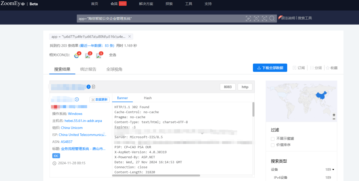359x181 pixels.
Task: Open the 首页 menu item
Action: tap(94, 4)
